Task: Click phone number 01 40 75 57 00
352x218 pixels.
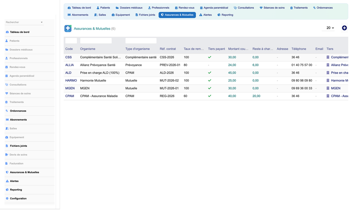Action: coord(302,65)
